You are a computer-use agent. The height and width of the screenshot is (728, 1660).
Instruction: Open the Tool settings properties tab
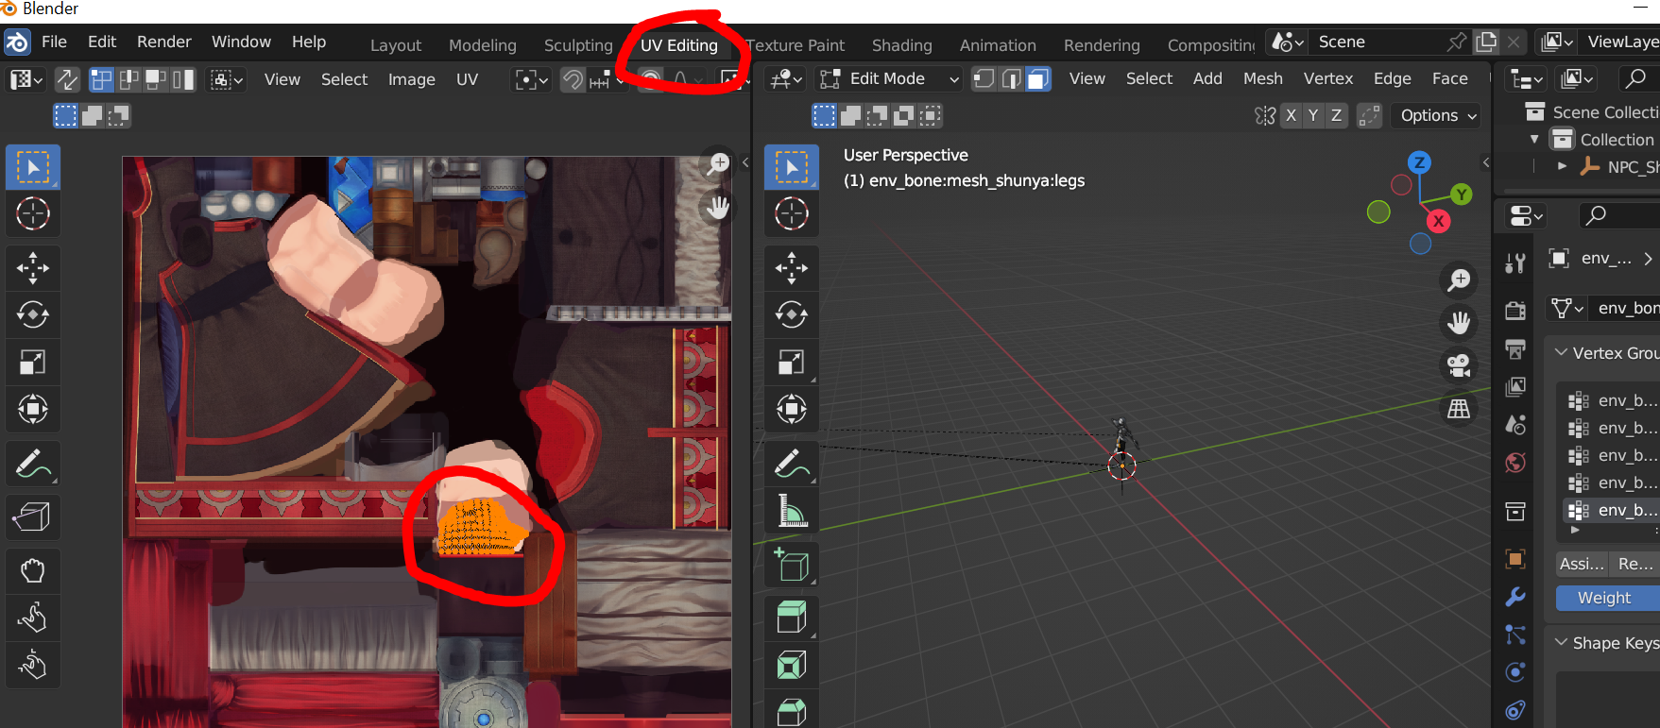tap(1515, 263)
